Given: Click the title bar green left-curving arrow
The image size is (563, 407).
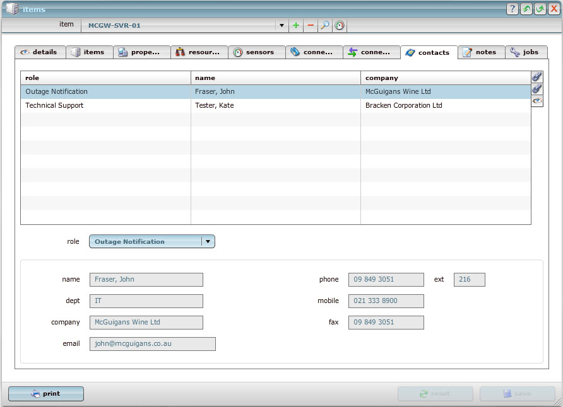Looking at the screenshot, I should (x=526, y=9).
